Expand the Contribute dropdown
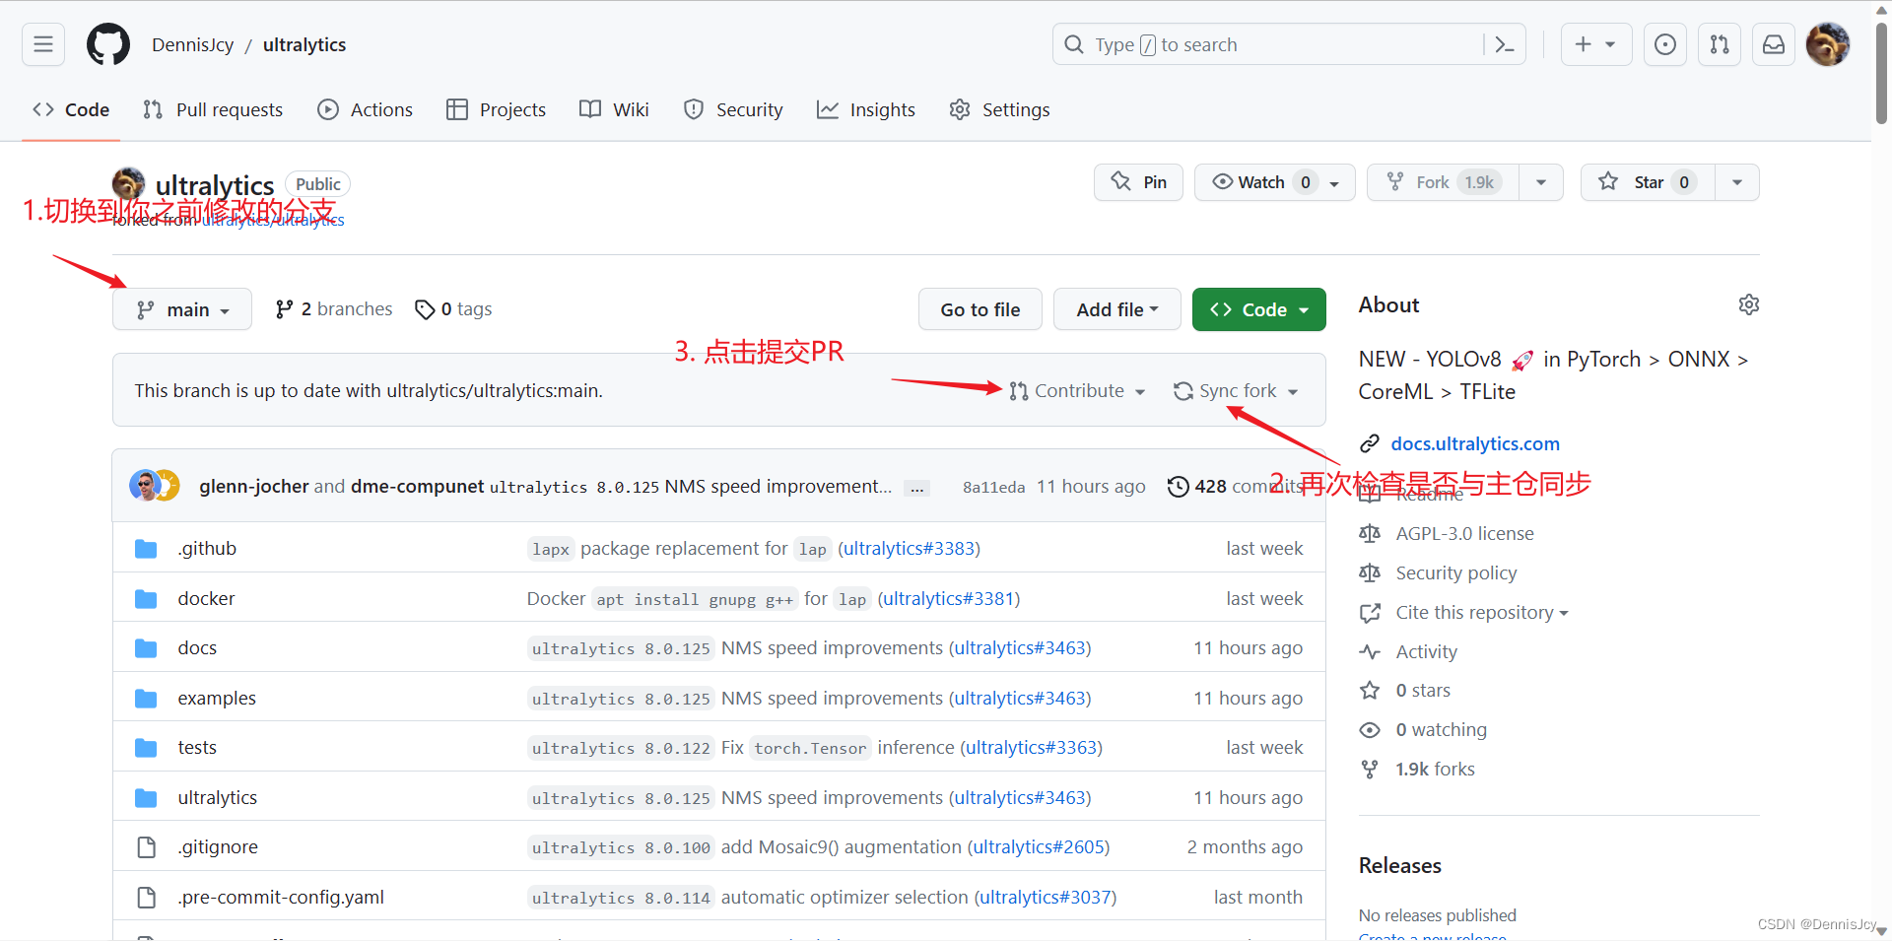 (1077, 391)
